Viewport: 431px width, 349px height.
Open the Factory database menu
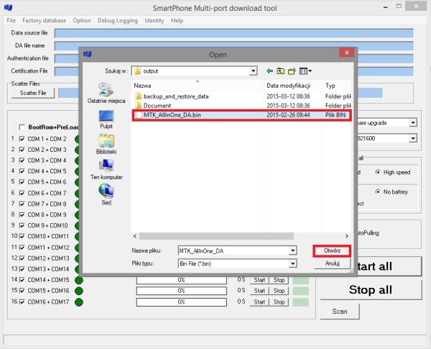[46, 21]
